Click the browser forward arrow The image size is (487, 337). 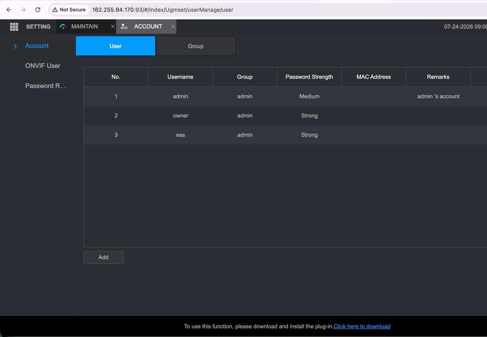click(x=23, y=10)
